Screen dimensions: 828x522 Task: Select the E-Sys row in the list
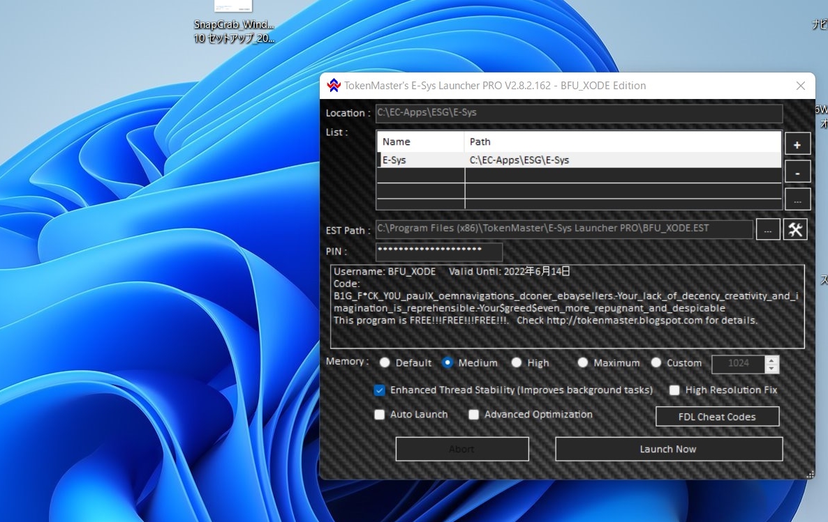[579, 160]
